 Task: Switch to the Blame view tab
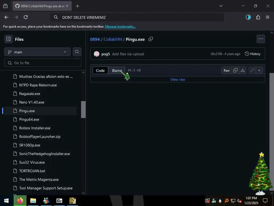[x=117, y=71]
